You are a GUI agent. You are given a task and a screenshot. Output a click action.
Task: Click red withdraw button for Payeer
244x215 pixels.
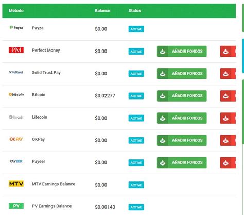(x=228, y=162)
